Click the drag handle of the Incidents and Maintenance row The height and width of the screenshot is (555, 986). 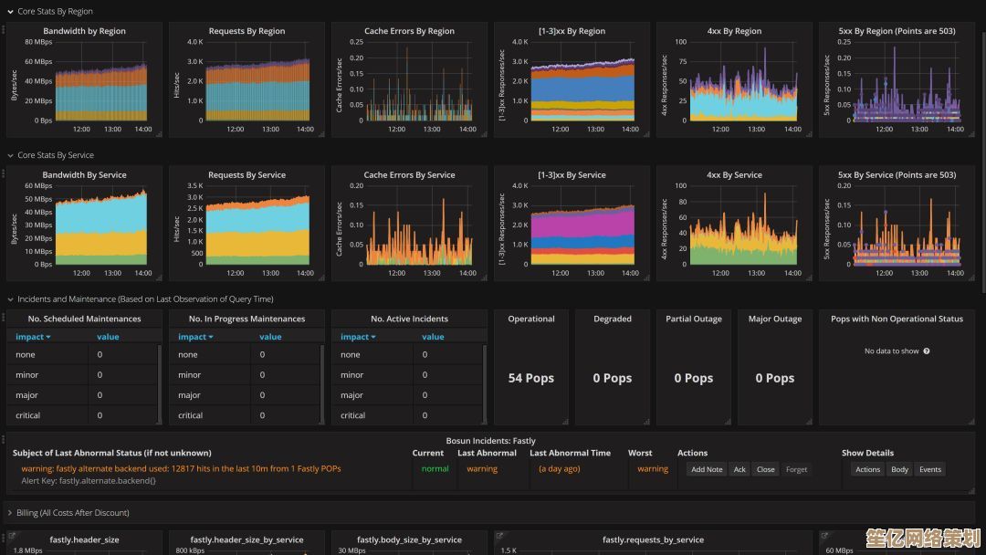pyautogui.click(x=3, y=318)
